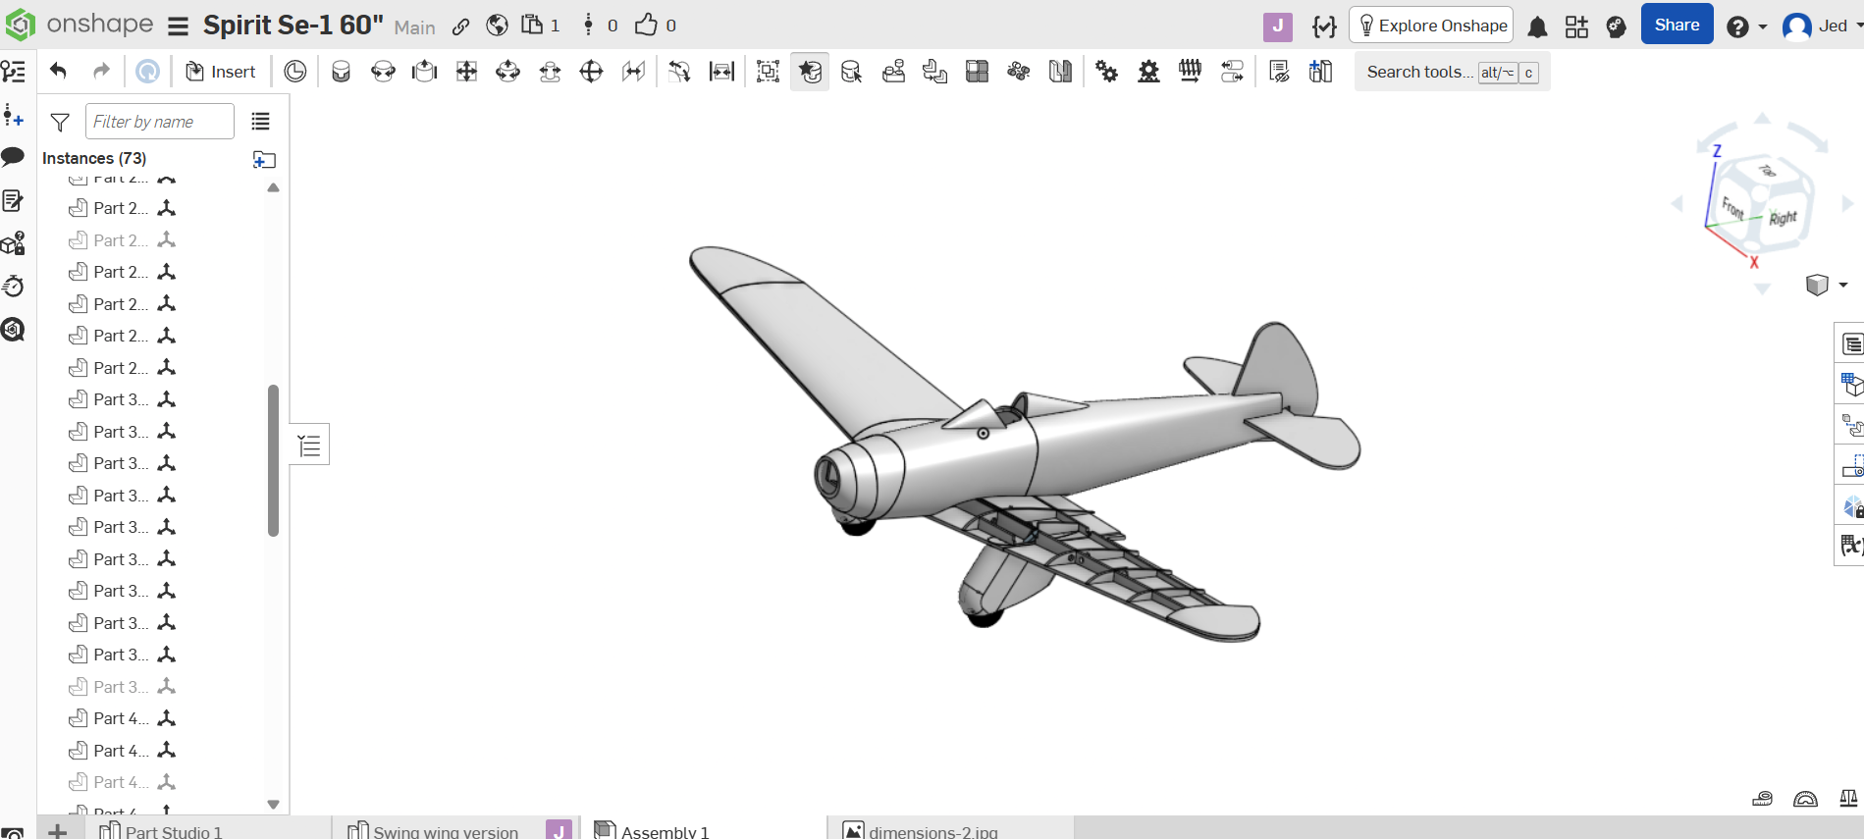
Task: Open Explore Onshape
Action: 1431,26
